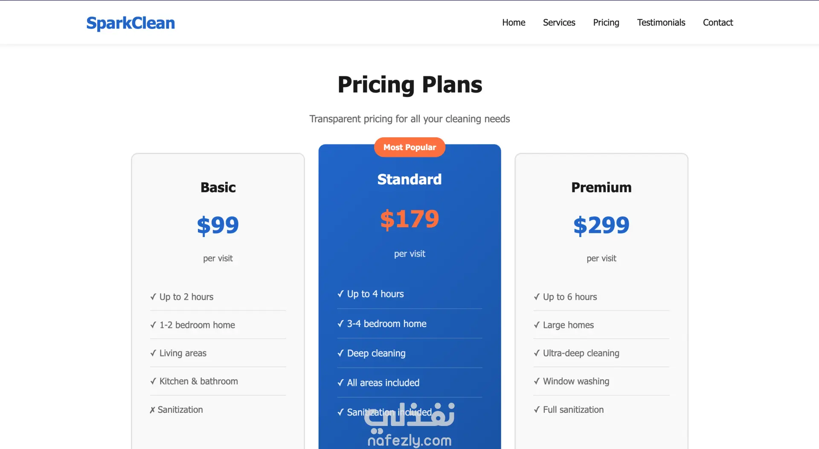The width and height of the screenshot is (819, 449).
Task: Click the checkmark beside 3-4 bedroom home
Action: click(x=340, y=324)
